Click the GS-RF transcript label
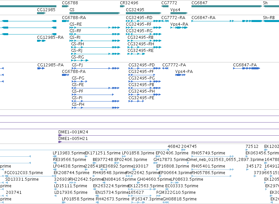 tap(75, 31)
